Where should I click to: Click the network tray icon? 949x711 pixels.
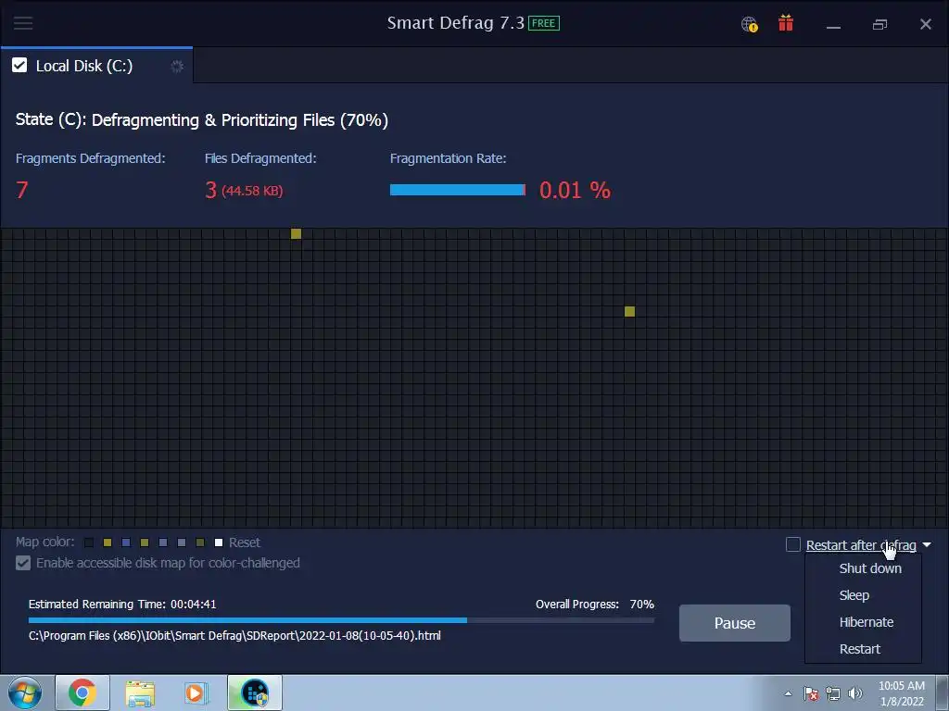[x=833, y=693]
